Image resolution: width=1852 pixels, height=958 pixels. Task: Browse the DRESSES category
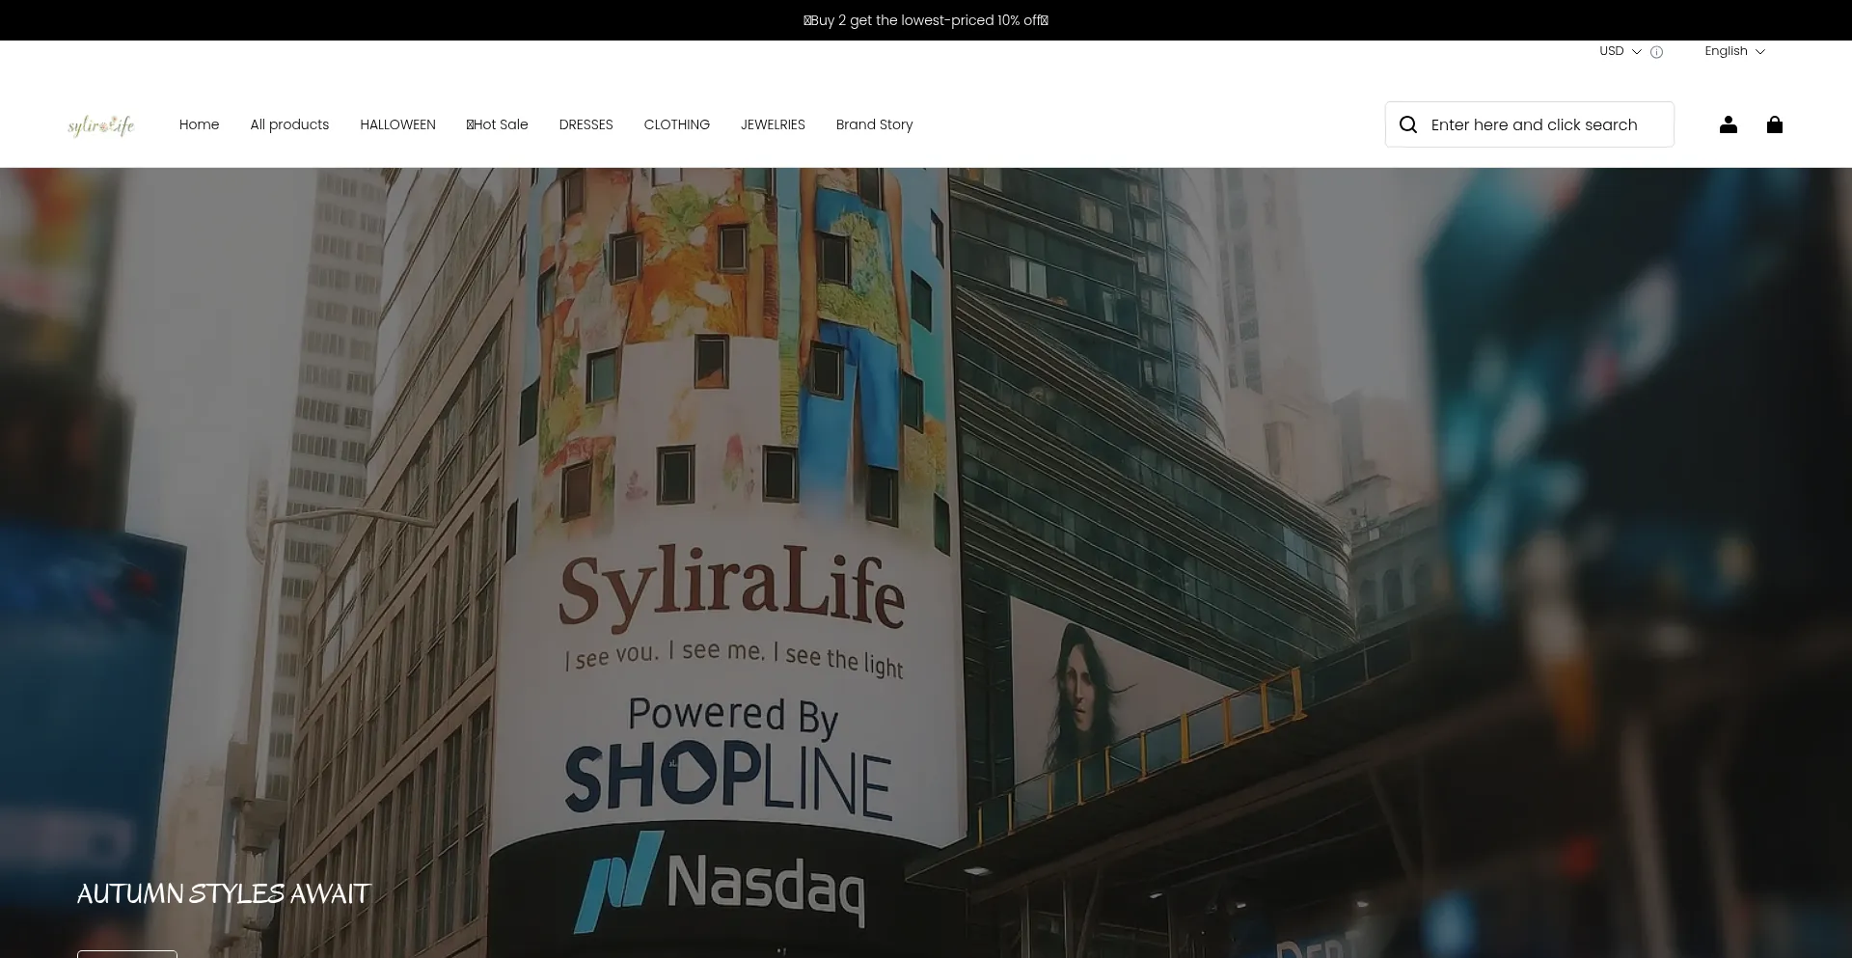coord(586,124)
